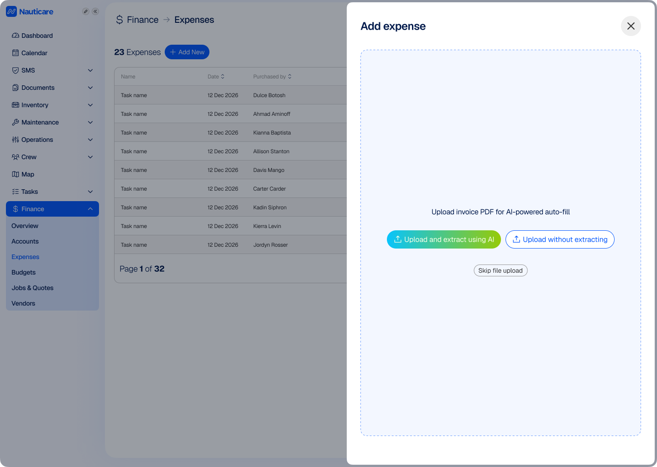
Task: Click the Tasks checklist icon
Action: [16, 192]
